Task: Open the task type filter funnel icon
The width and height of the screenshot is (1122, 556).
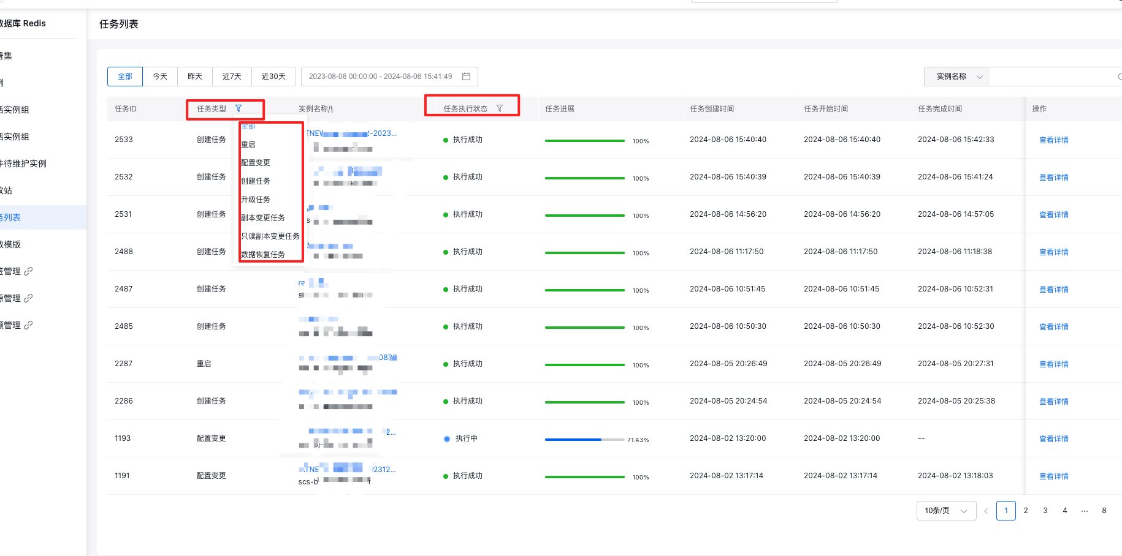Action: tap(239, 108)
